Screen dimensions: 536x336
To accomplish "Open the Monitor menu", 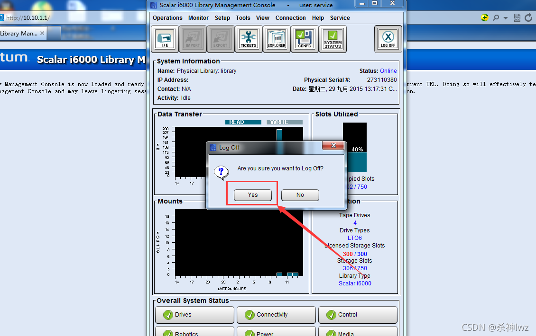I will [198, 18].
